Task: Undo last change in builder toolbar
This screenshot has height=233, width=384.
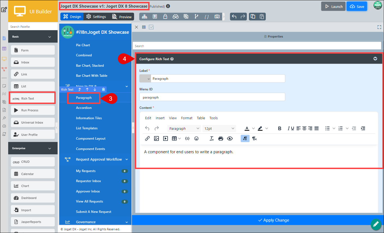Action: (234, 17)
